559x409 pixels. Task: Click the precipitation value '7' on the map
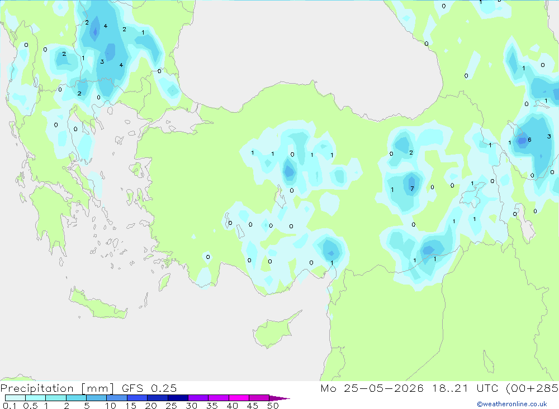coord(412,189)
